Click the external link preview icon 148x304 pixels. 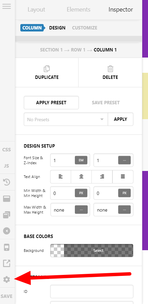click(6, 263)
